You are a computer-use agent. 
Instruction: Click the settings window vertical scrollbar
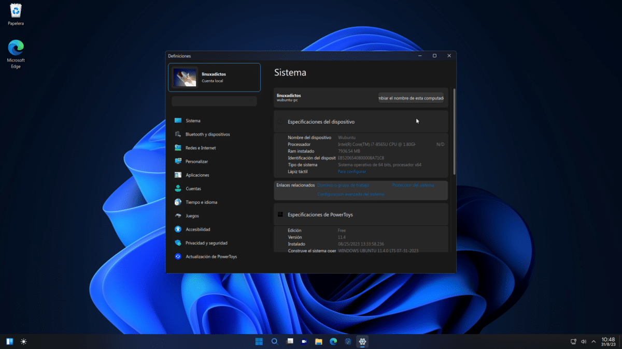click(454, 131)
